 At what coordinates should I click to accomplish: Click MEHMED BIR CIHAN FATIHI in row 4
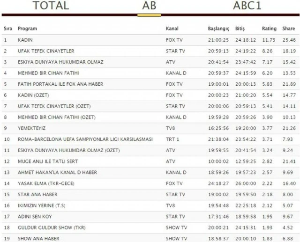(48, 73)
